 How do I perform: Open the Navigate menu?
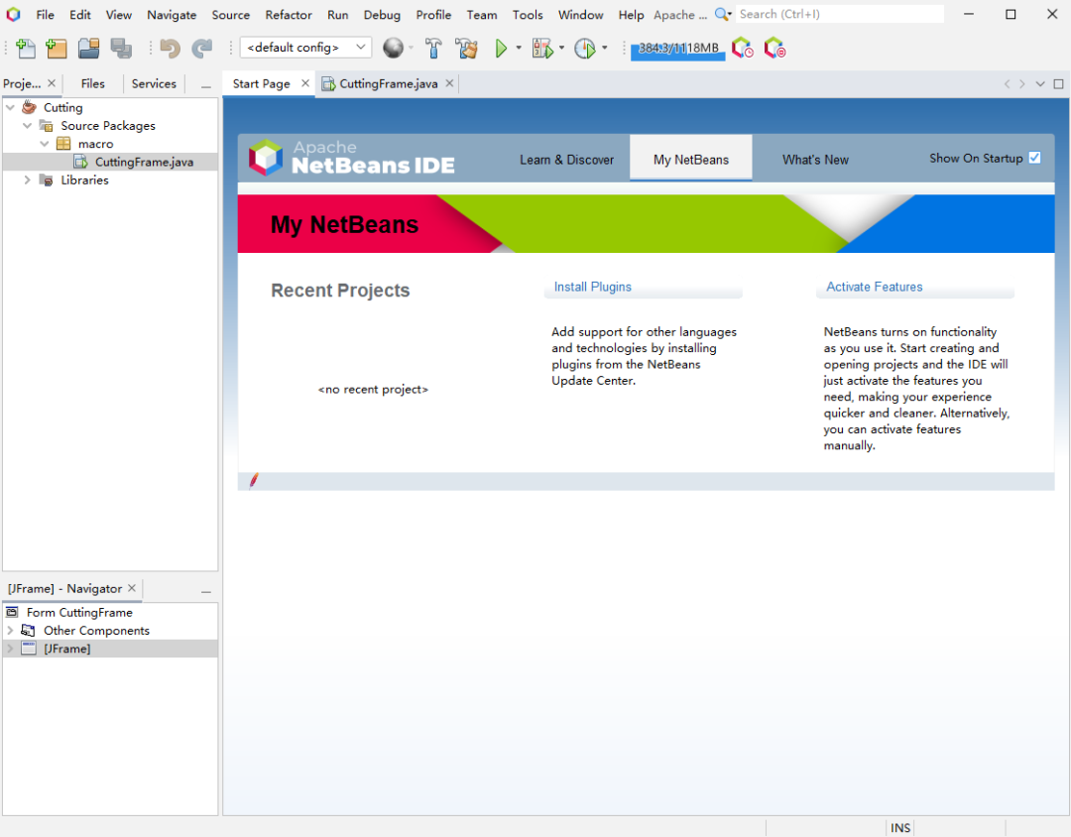tap(172, 14)
